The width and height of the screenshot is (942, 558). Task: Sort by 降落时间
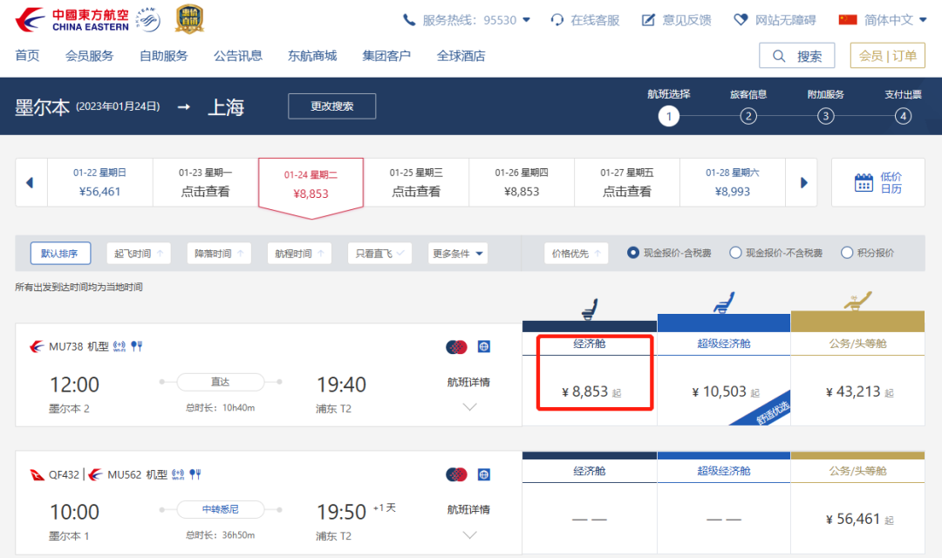(x=219, y=254)
